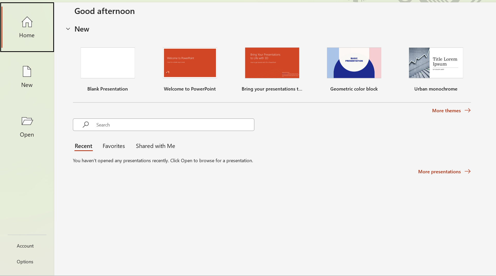
Task: Click the magnifying glass search icon
Action: point(86,125)
